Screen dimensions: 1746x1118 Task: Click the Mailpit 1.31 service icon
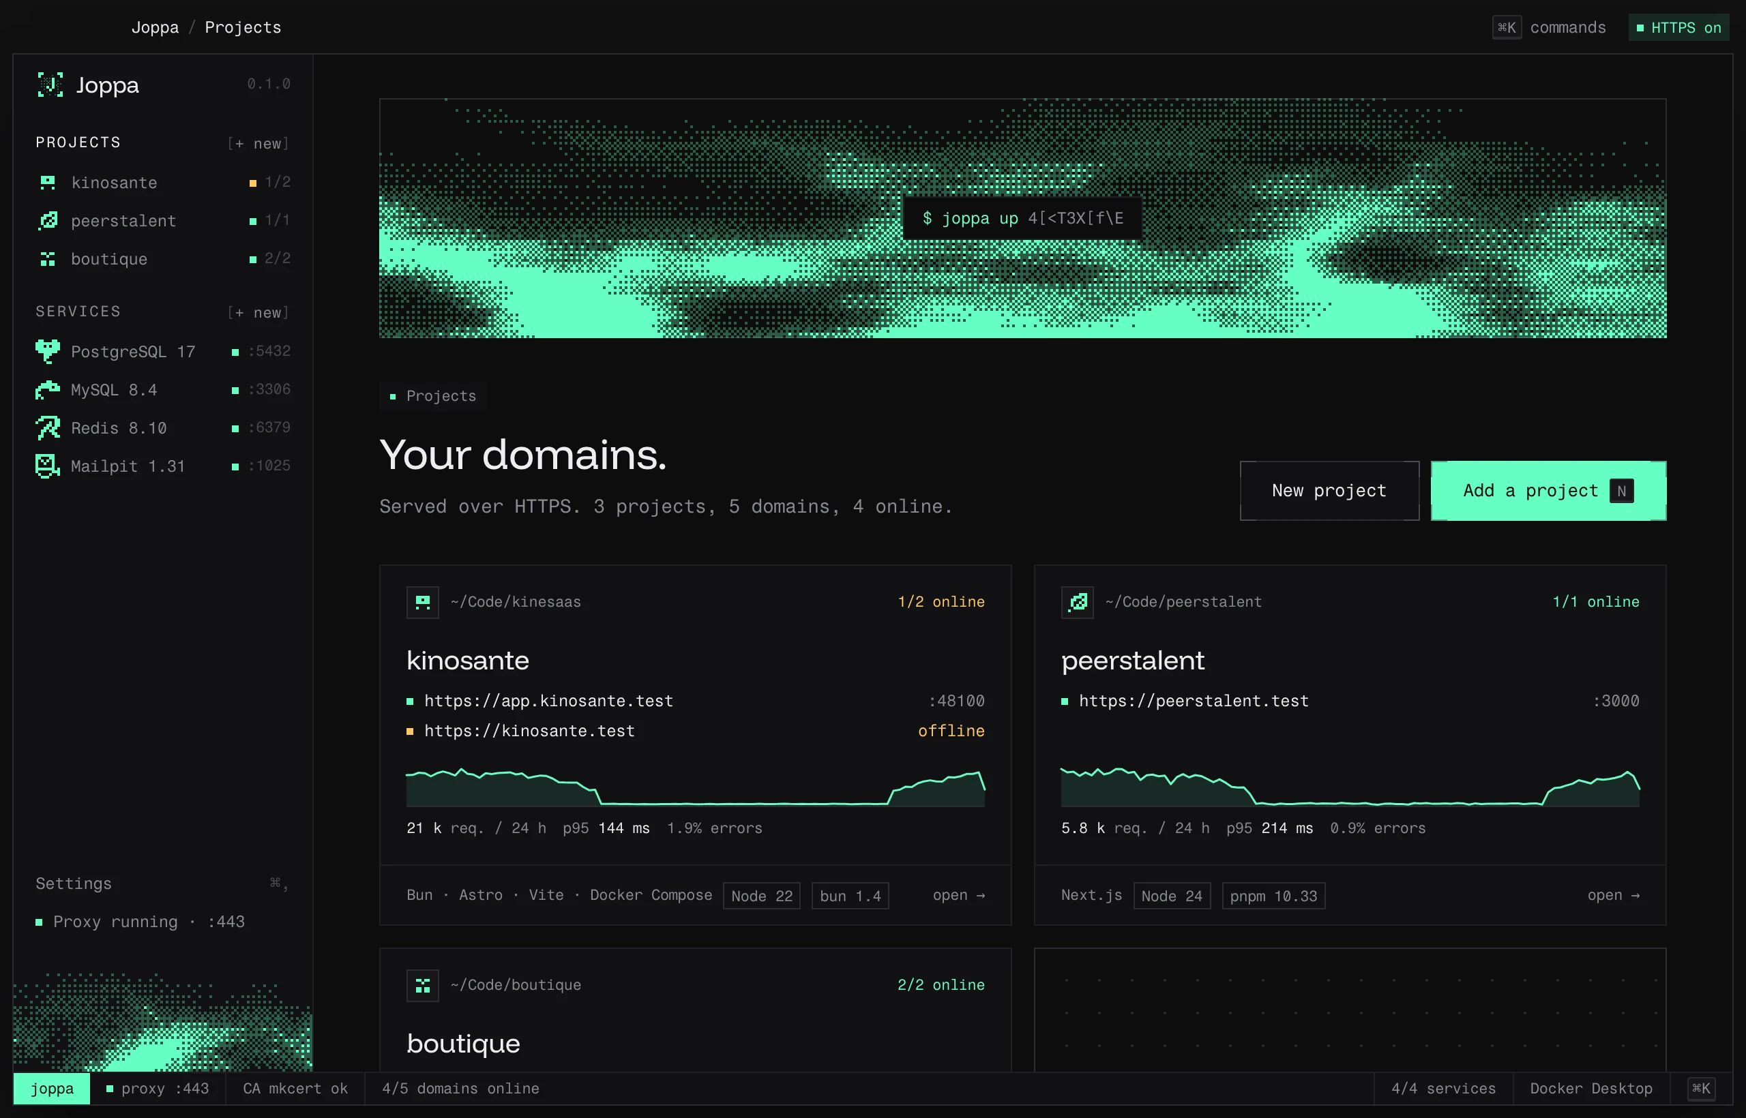click(x=48, y=466)
